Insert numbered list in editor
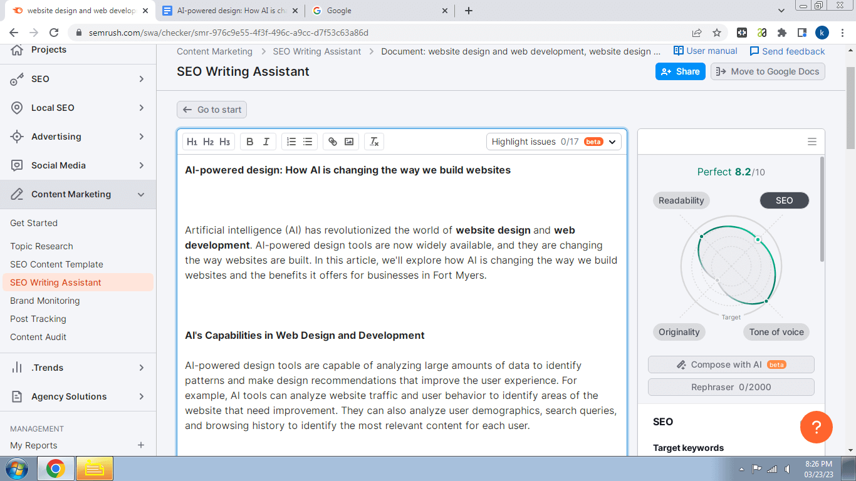This screenshot has width=856, height=481. 291,142
